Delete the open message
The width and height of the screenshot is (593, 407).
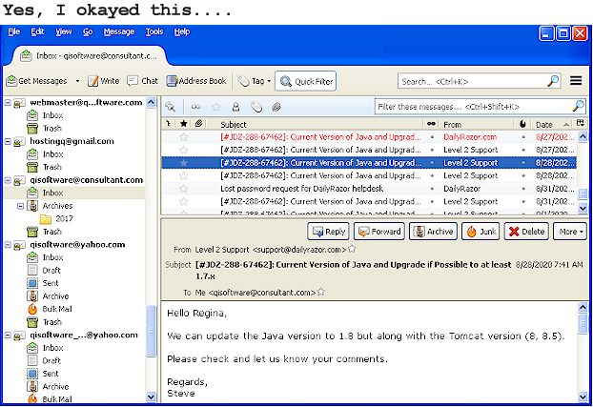526,231
